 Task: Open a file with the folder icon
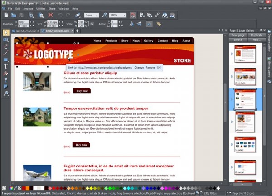click(x=14, y=15)
